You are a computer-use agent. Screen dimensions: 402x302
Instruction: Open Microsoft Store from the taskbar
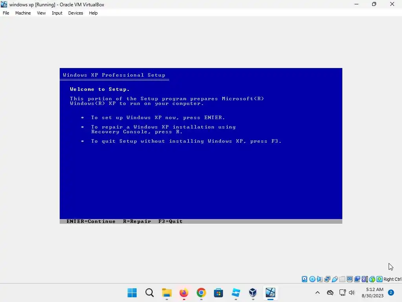(x=218, y=293)
